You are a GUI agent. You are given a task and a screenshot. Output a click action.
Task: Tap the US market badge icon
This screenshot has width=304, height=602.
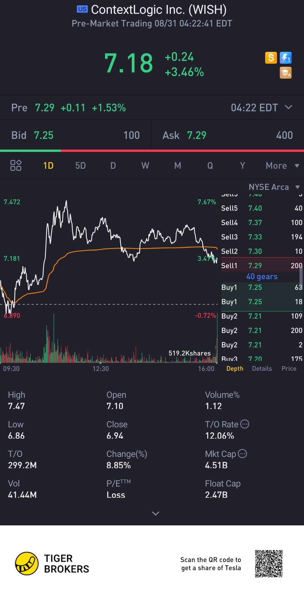(82, 9)
